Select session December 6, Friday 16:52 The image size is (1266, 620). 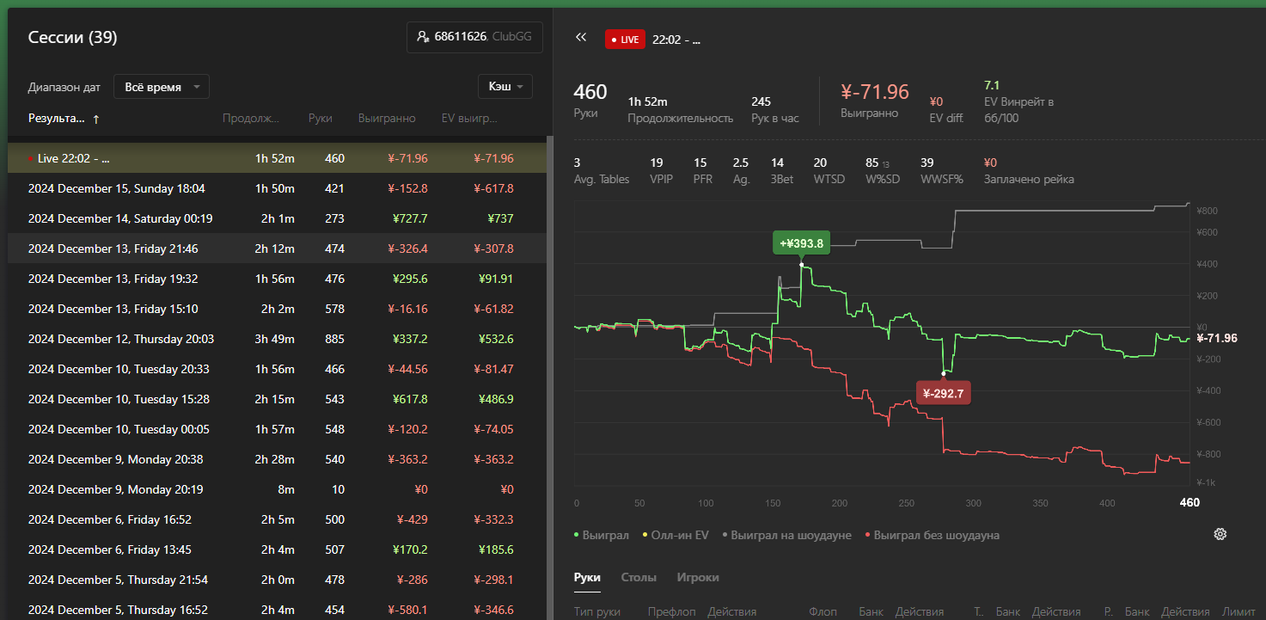[277, 519]
